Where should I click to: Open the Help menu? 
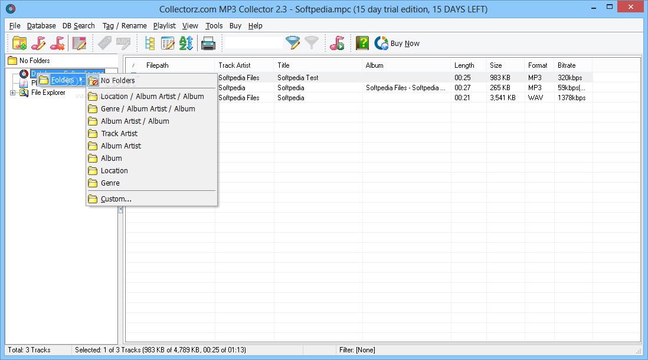click(256, 25)
